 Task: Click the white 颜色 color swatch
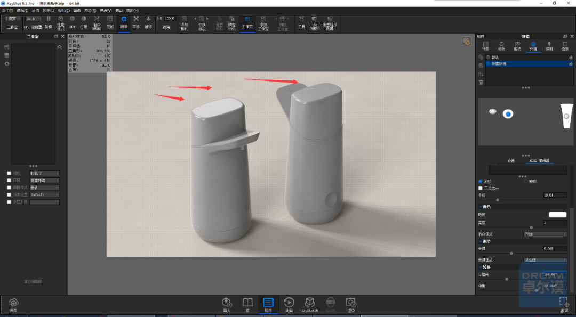tap(558, 215)
